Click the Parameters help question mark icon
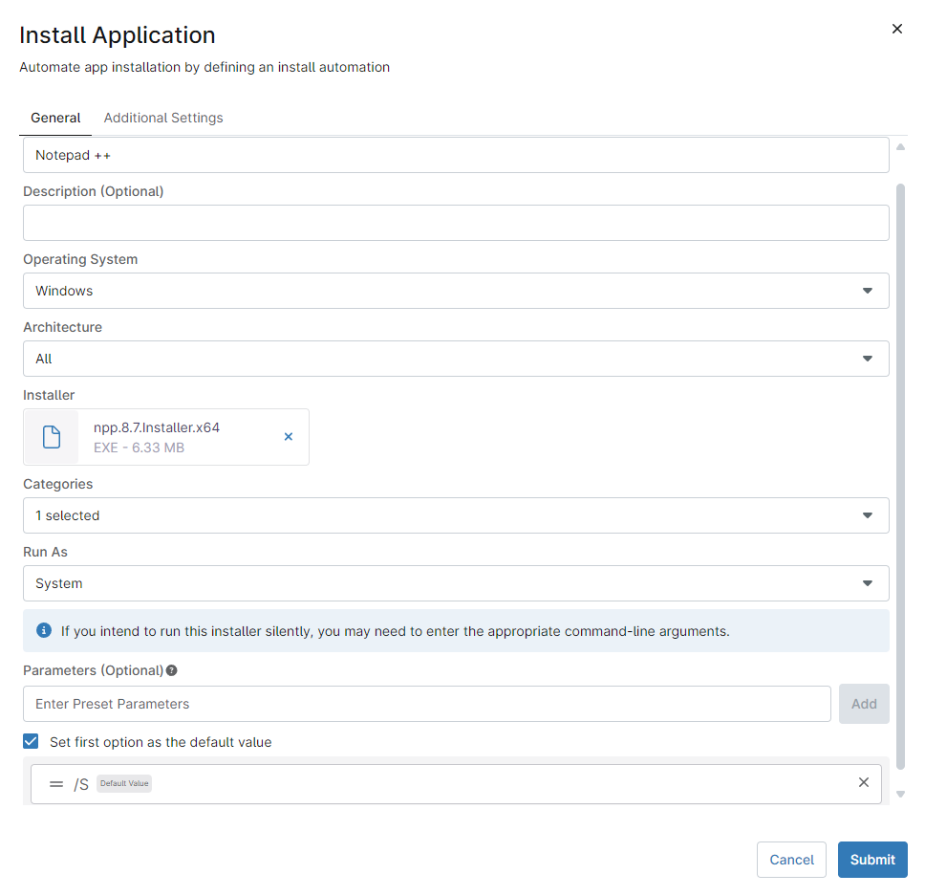 (172, 670)
